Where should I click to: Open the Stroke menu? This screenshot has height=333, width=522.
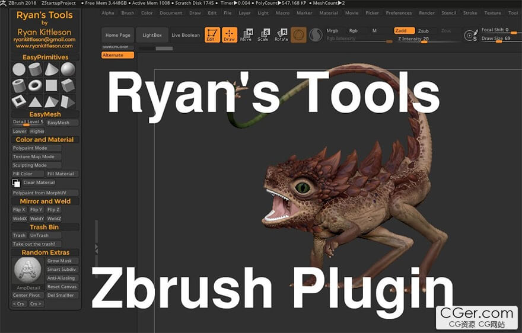pos(470,13)
